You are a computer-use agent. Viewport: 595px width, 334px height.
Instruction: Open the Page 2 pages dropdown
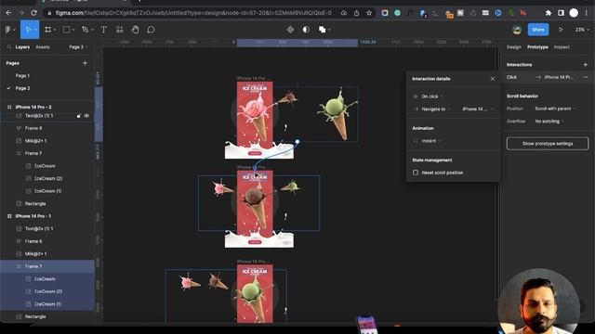click(78, 47)
